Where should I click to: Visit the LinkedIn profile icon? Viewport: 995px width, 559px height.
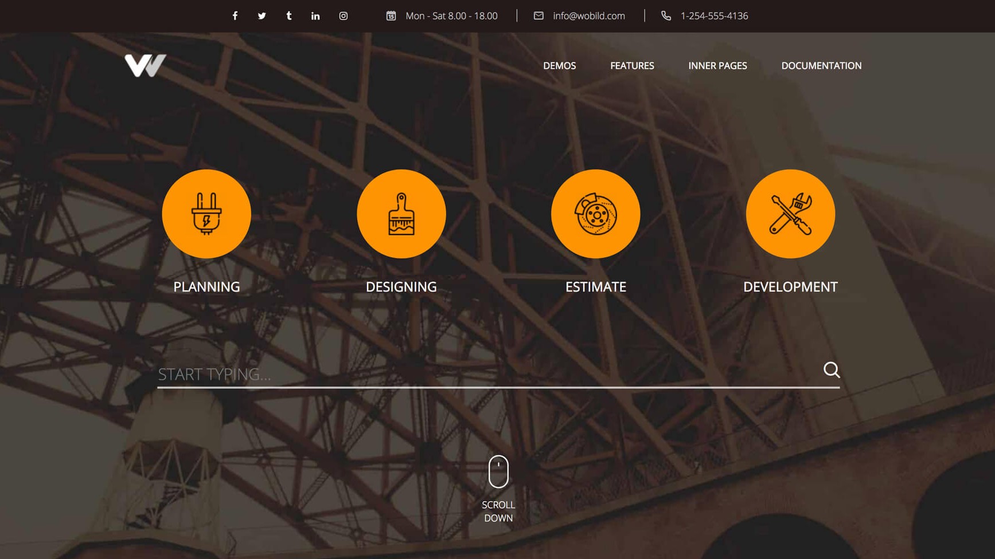coord(315,16)
